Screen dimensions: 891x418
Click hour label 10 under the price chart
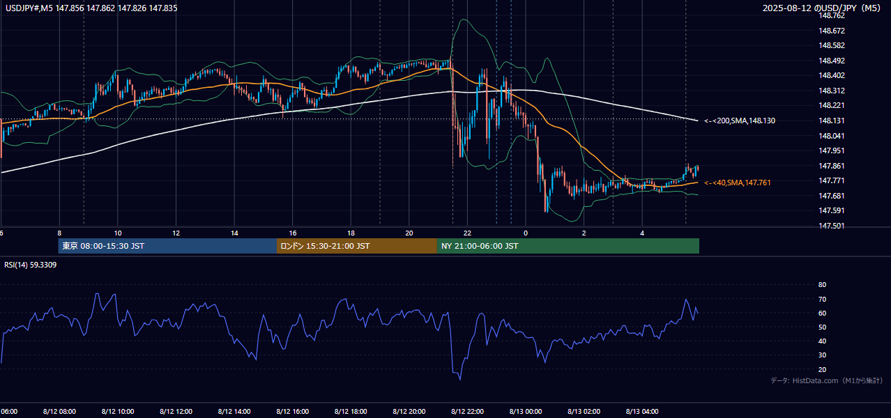pos(118,233)
